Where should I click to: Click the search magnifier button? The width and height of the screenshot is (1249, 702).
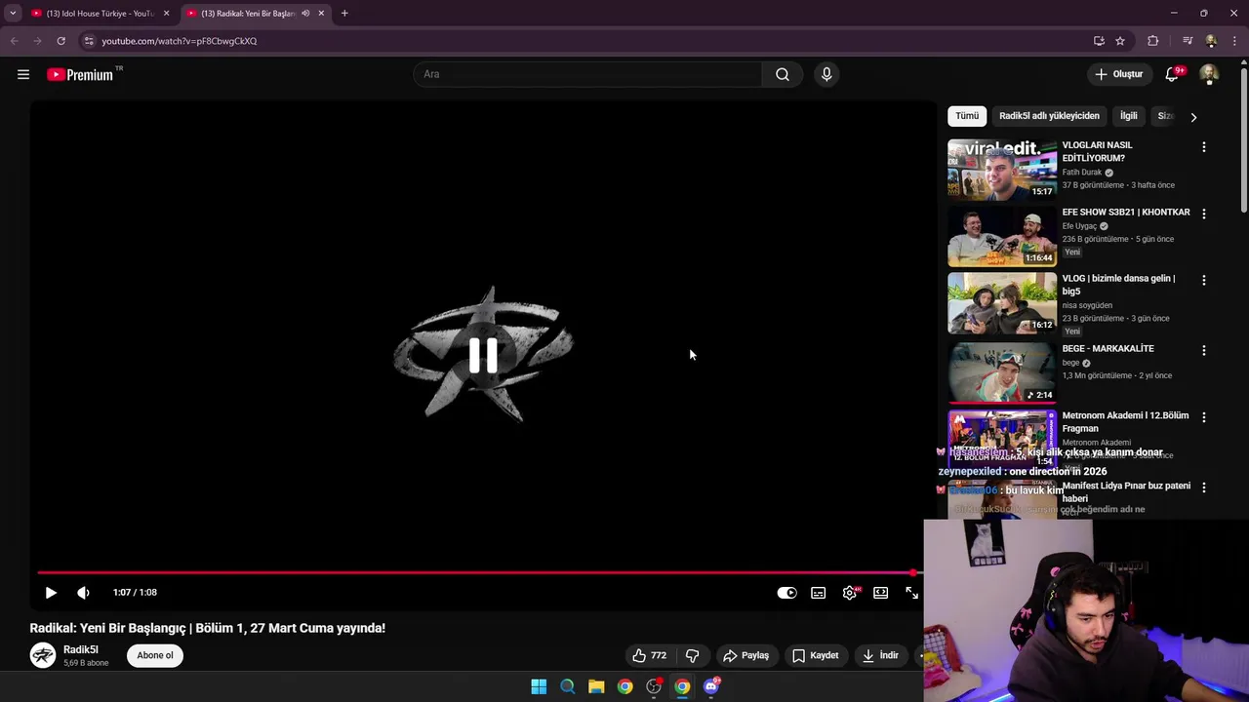pos(783,74)
